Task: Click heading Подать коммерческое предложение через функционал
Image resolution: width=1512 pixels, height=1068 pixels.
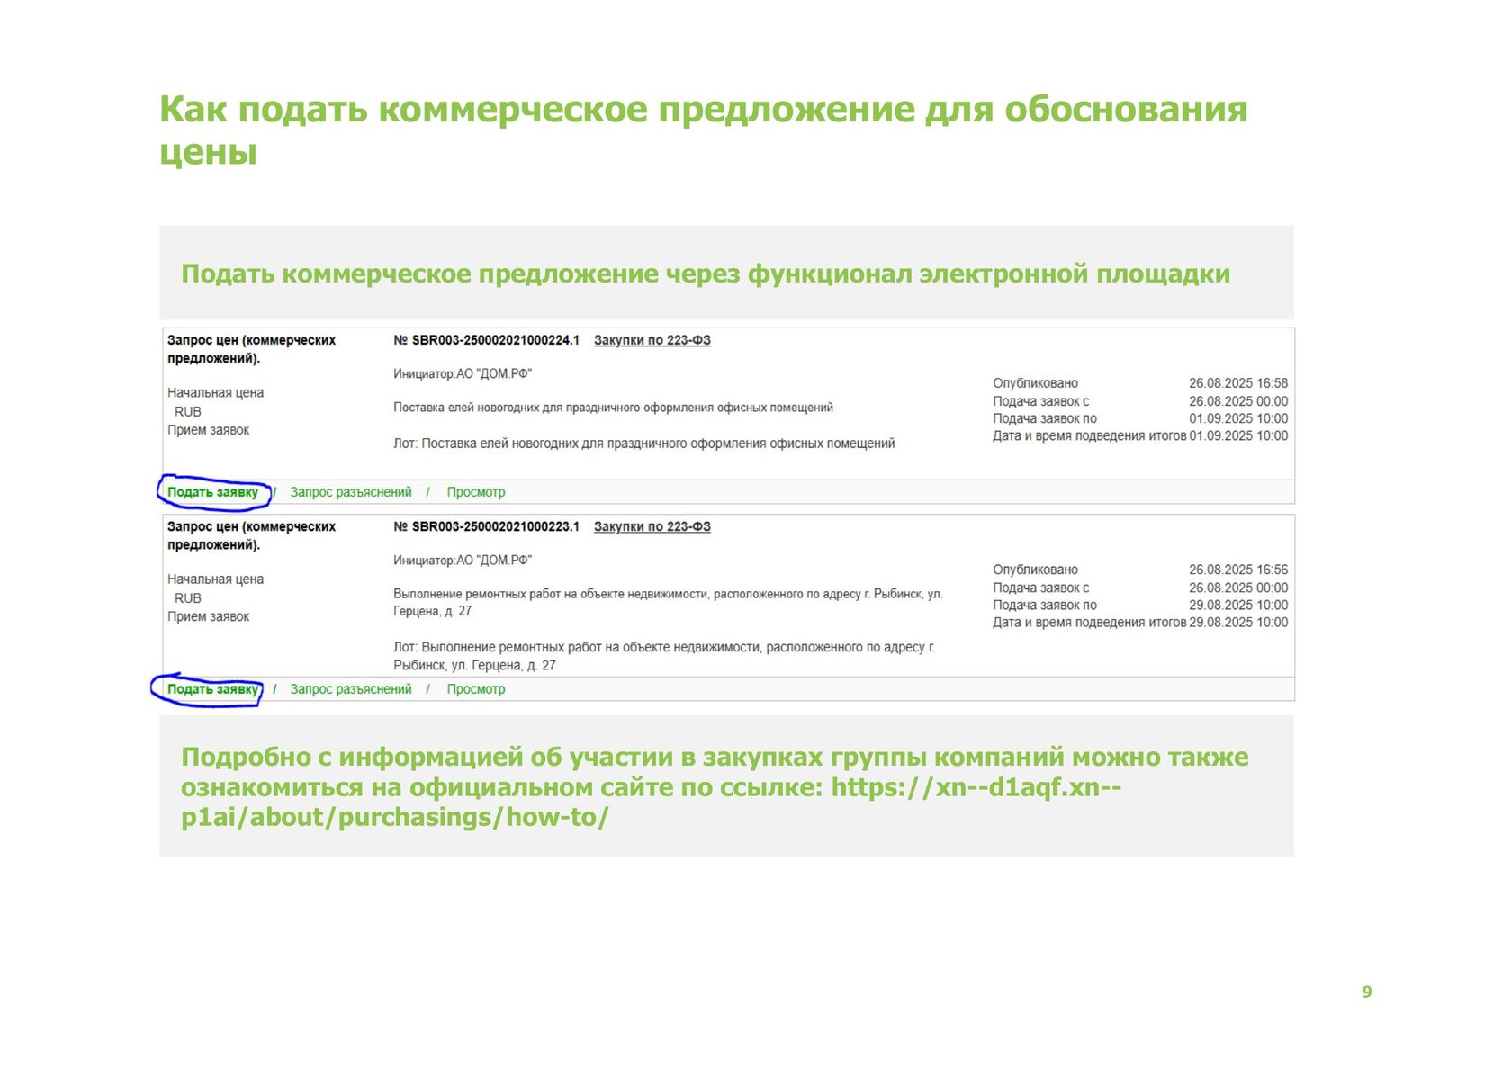Action: (706, 274)
